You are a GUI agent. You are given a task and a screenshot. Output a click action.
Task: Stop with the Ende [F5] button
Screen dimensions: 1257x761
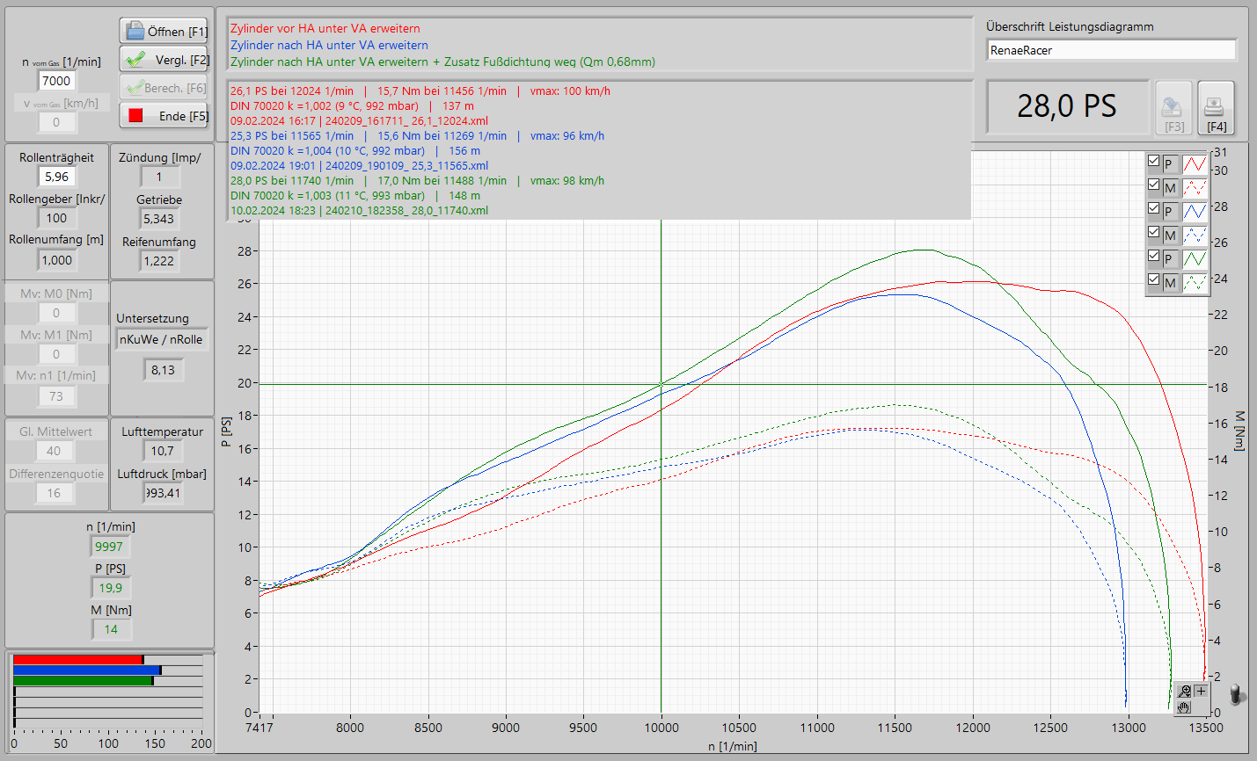tap(164, 116)
